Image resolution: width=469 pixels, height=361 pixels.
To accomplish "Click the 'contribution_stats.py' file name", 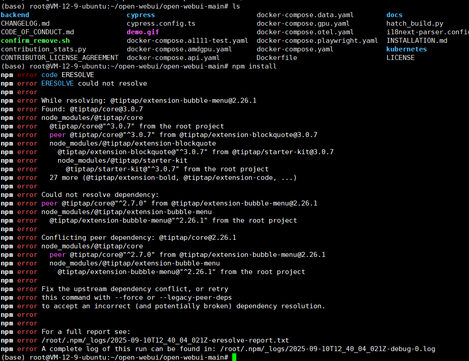I will [43, 49].
